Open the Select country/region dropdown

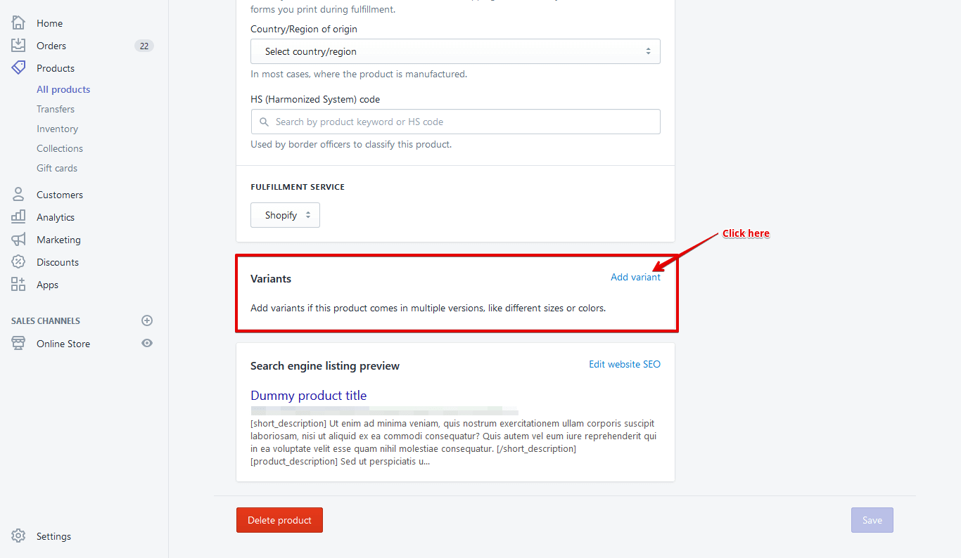[x=455, y=51]
